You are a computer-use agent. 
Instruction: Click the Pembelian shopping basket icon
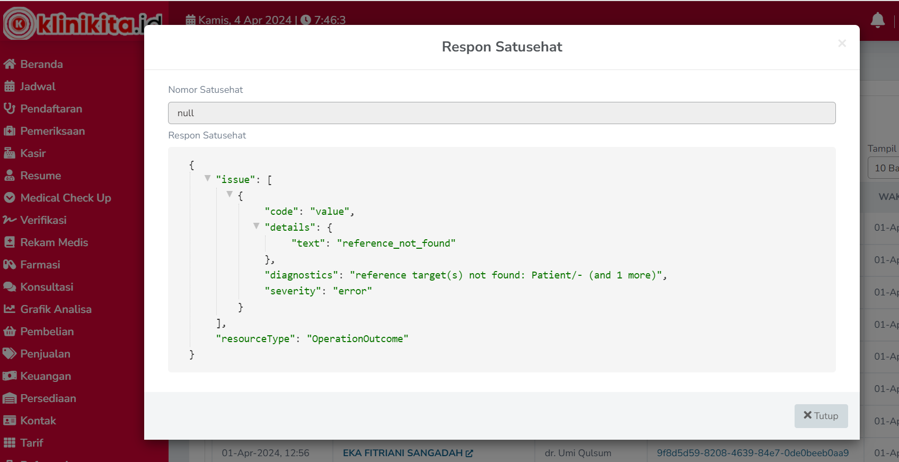[x=10, y=332]
